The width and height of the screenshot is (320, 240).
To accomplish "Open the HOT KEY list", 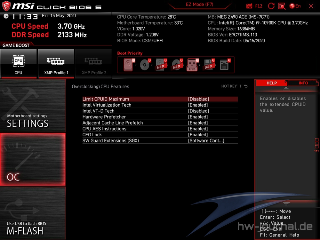I will pyautogui.click(x=229, y=86).
